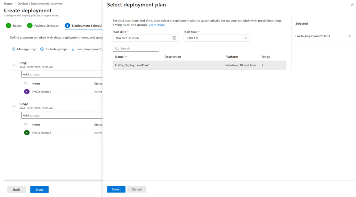Click FraDa_Group2 group name

pos(42,133)
